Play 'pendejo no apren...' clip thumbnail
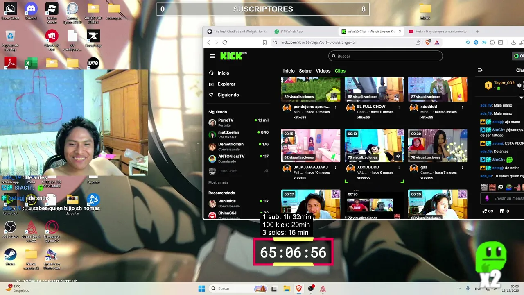524x295 pixels. [x=311, y=89]
